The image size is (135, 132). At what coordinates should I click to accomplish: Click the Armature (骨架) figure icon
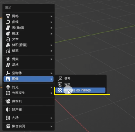(x=8, y=59)
